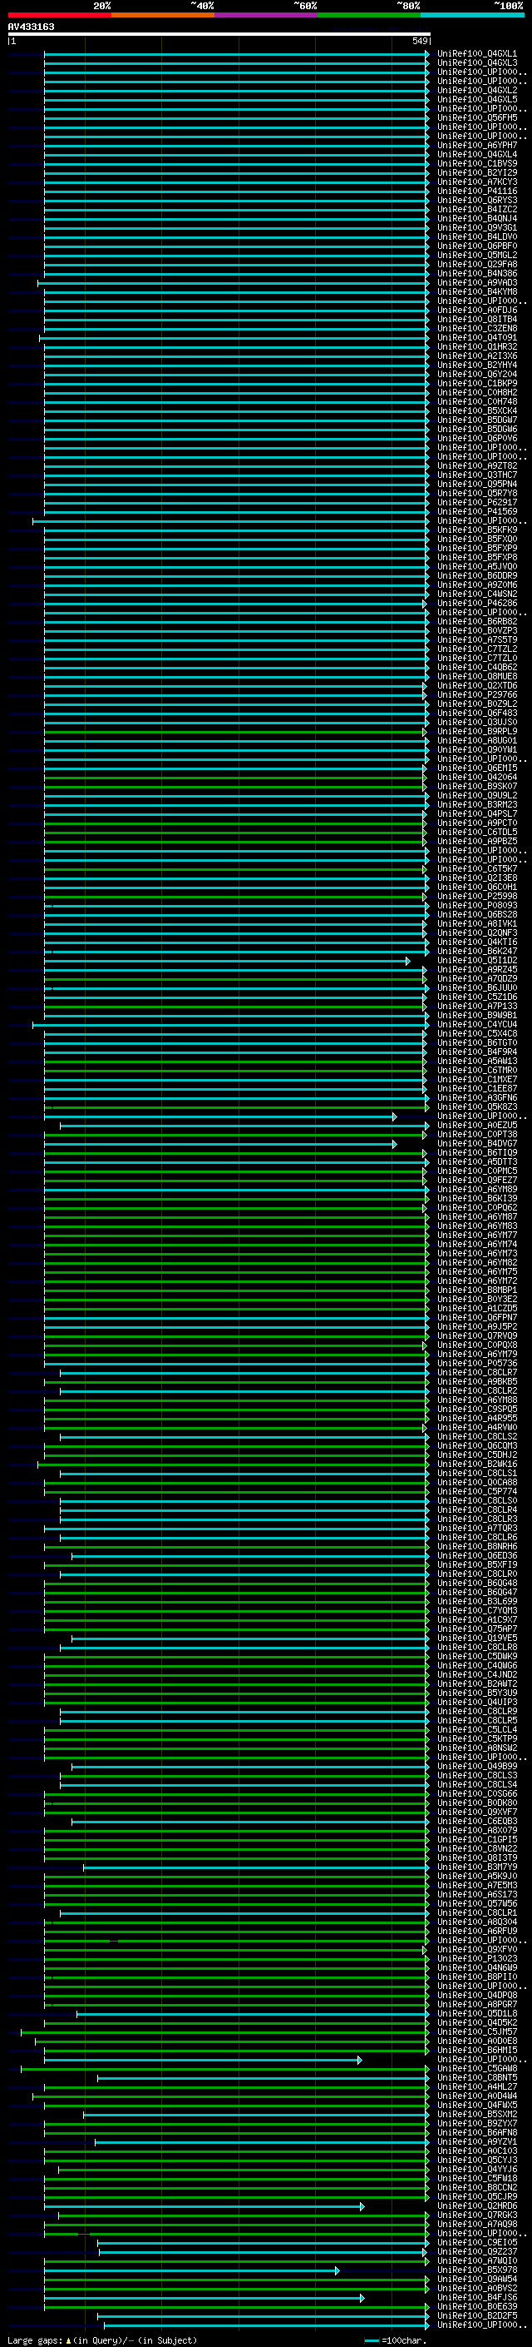
Task: Click hit label UniRef100_A7TQR3
Action: tap(476, 1528)
